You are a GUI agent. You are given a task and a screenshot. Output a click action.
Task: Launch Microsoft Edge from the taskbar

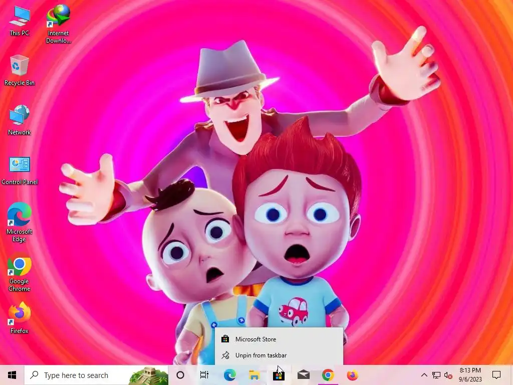coord(229,375)
